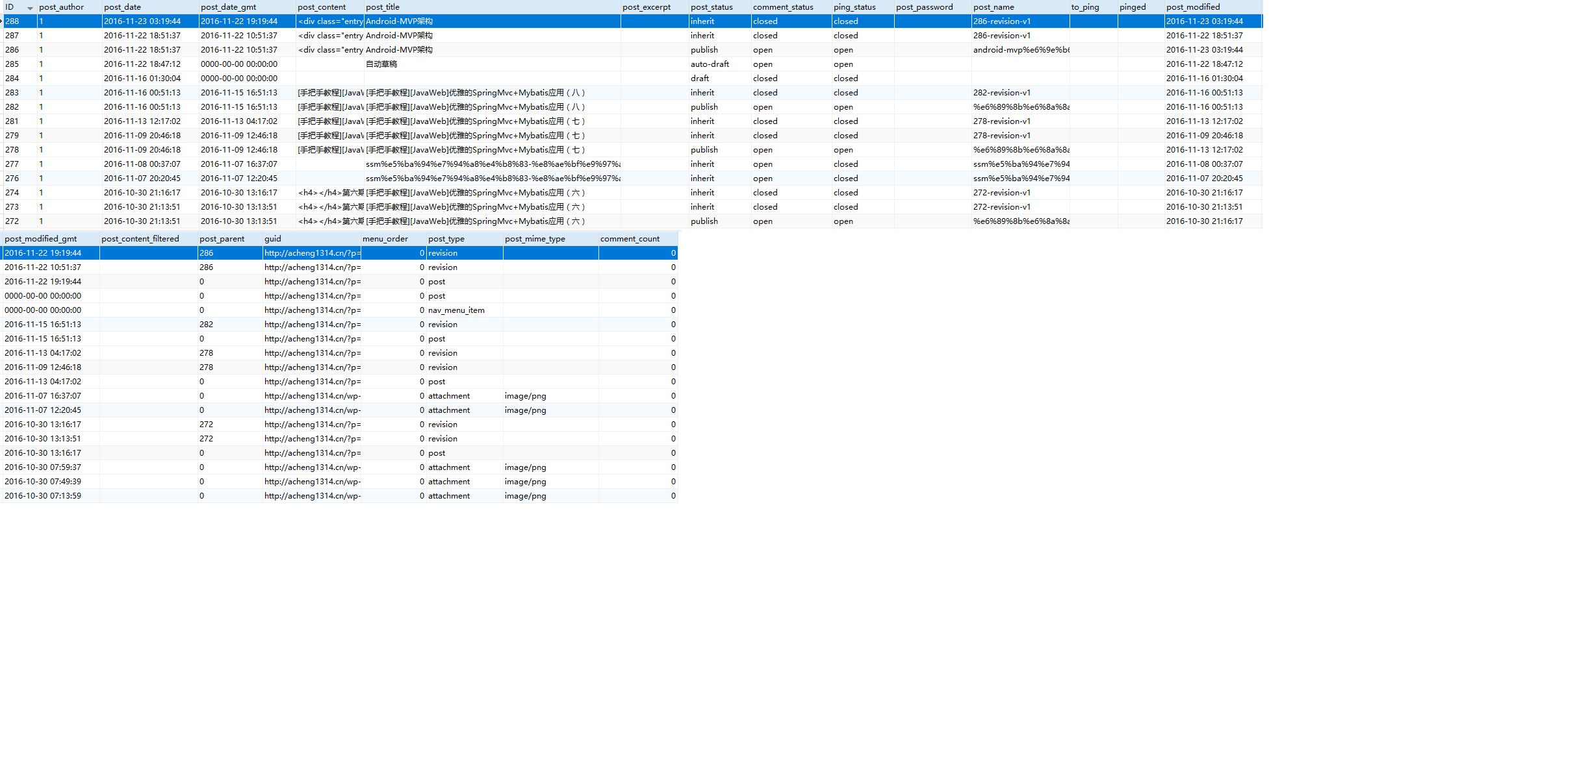Click the post_date column header
This screenshot has height=779, width=1577.
point(122,7)
